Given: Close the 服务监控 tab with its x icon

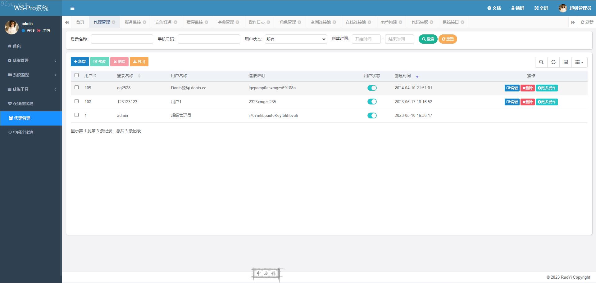Looking at the screenshot, I should coord(144,22).
